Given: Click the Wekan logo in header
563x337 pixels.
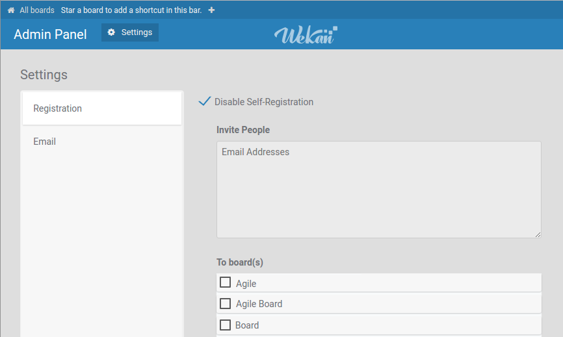Looking at the screenshot, I should pyautogui.click(x=306, y=34).
